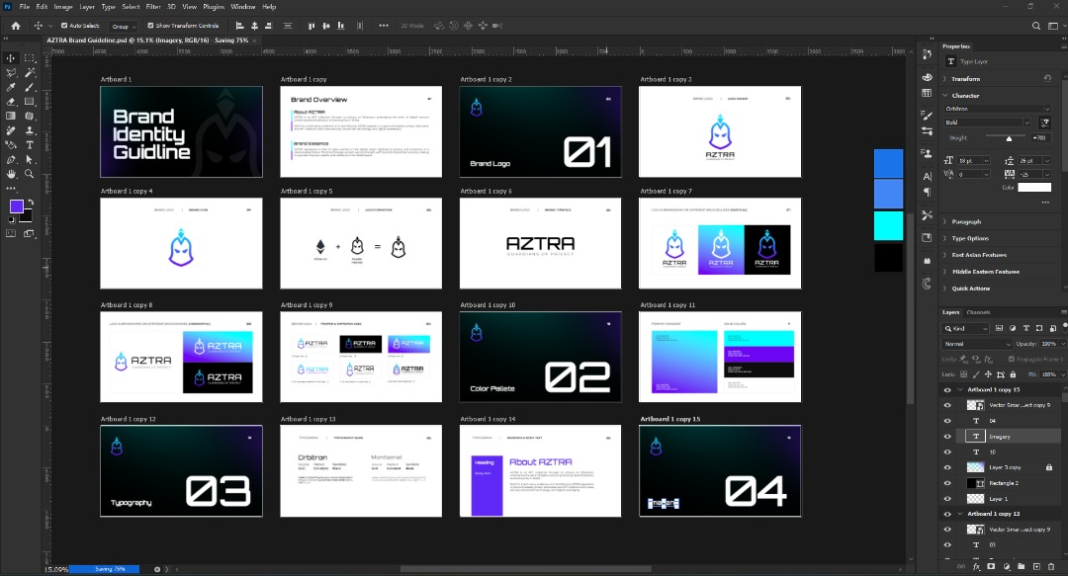Select the Path Selection tool

[x=30, y=159]
